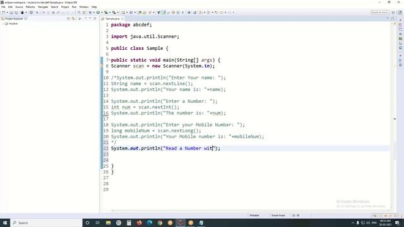Click the New file toolbar icon
Screen dimensions: 404x227
(4, 13)
